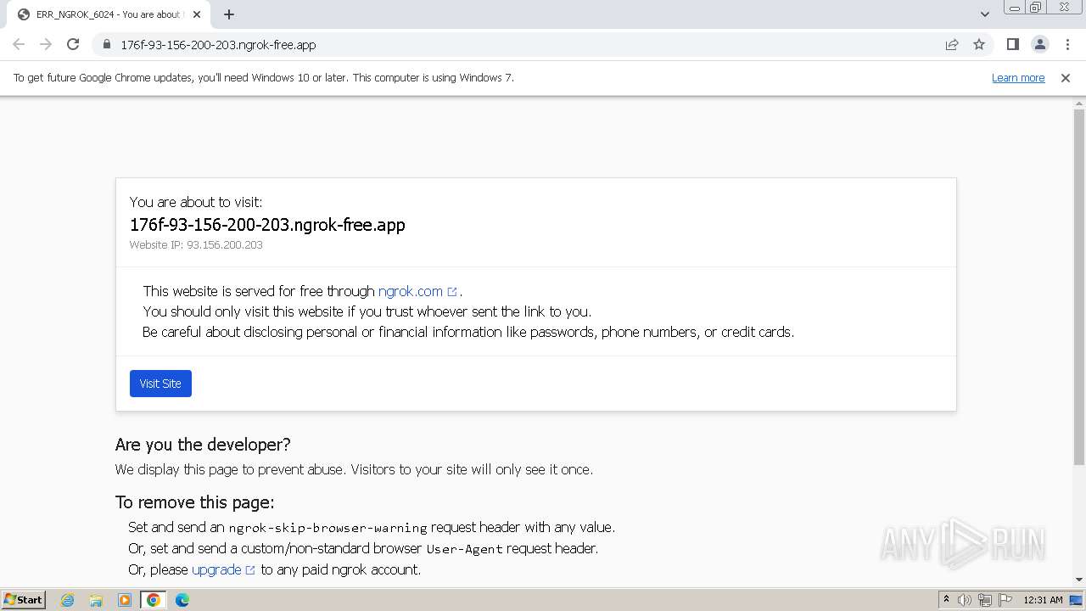
Task: View site information via lock icon
Action: tap(106, 45)
